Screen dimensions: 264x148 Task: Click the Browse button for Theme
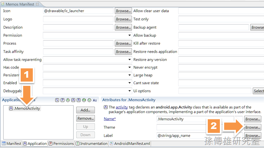(253, 127)
